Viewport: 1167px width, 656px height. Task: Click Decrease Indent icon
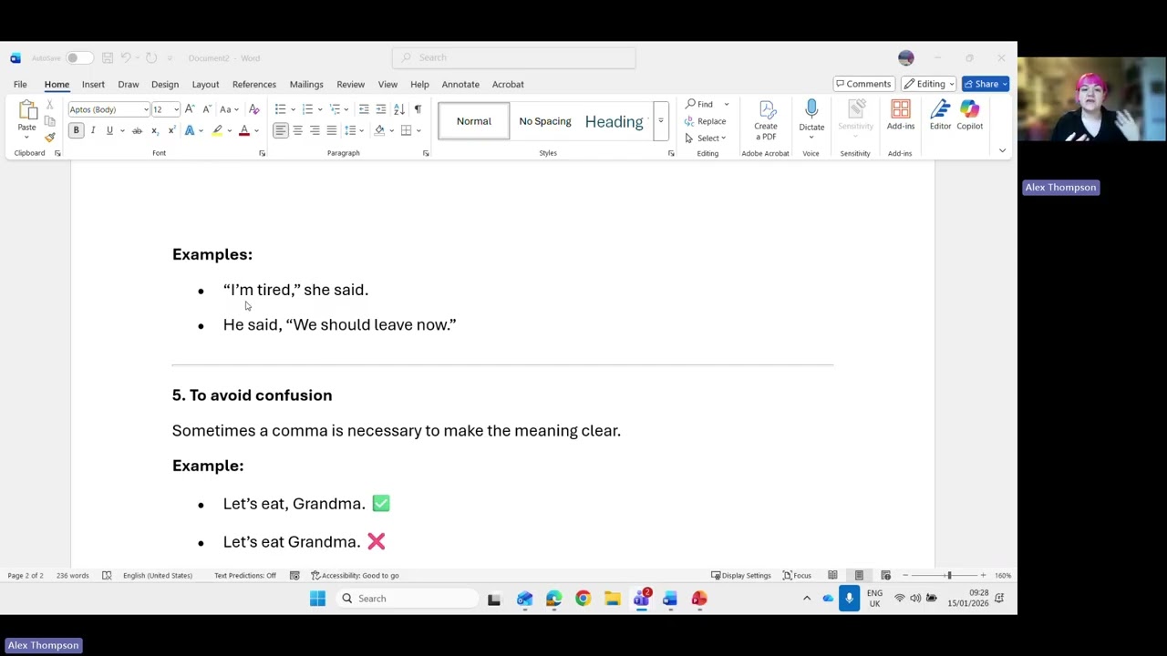pos(364,109)
